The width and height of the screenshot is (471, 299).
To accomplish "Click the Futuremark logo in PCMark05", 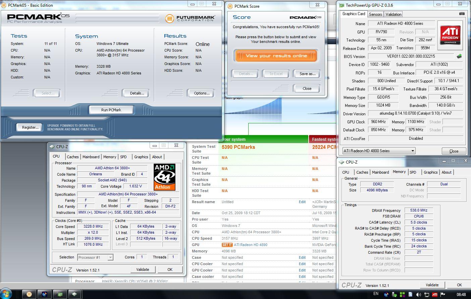I will (190, 18).
